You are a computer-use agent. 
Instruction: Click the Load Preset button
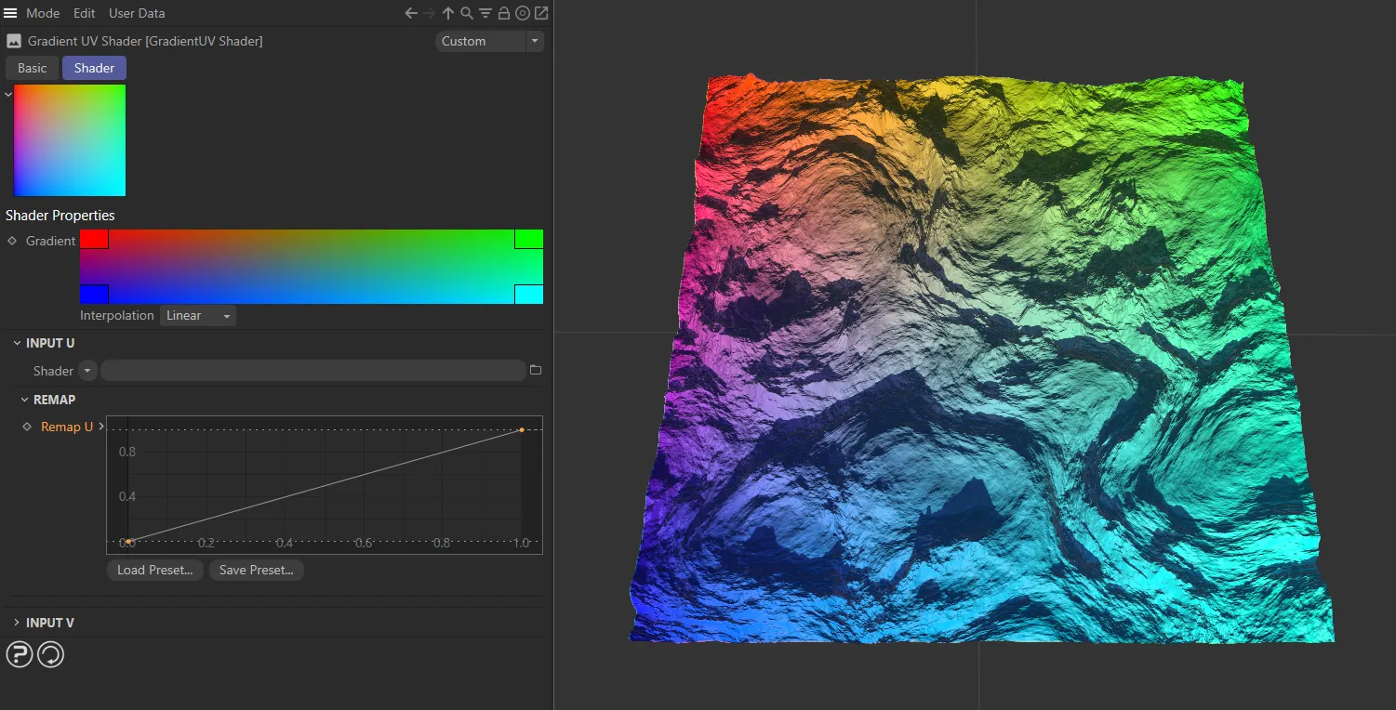coord(154,570)
